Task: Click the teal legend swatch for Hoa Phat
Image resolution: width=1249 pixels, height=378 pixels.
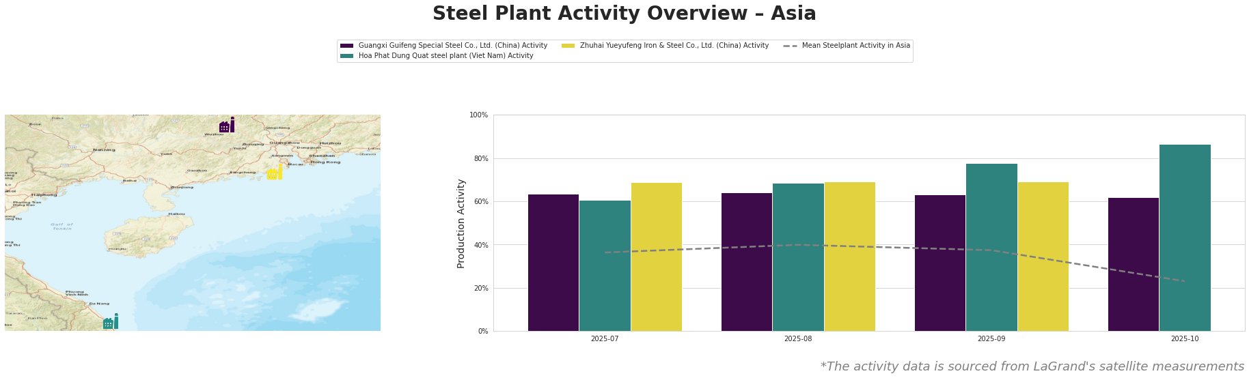Action: point(346,56)
